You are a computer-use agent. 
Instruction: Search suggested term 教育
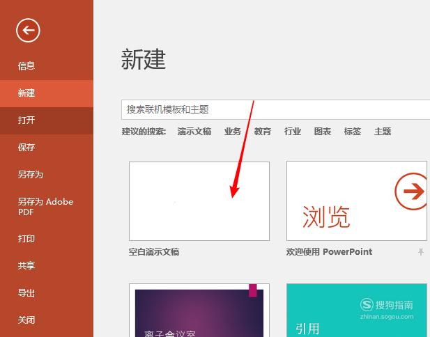tap(263, 132)
